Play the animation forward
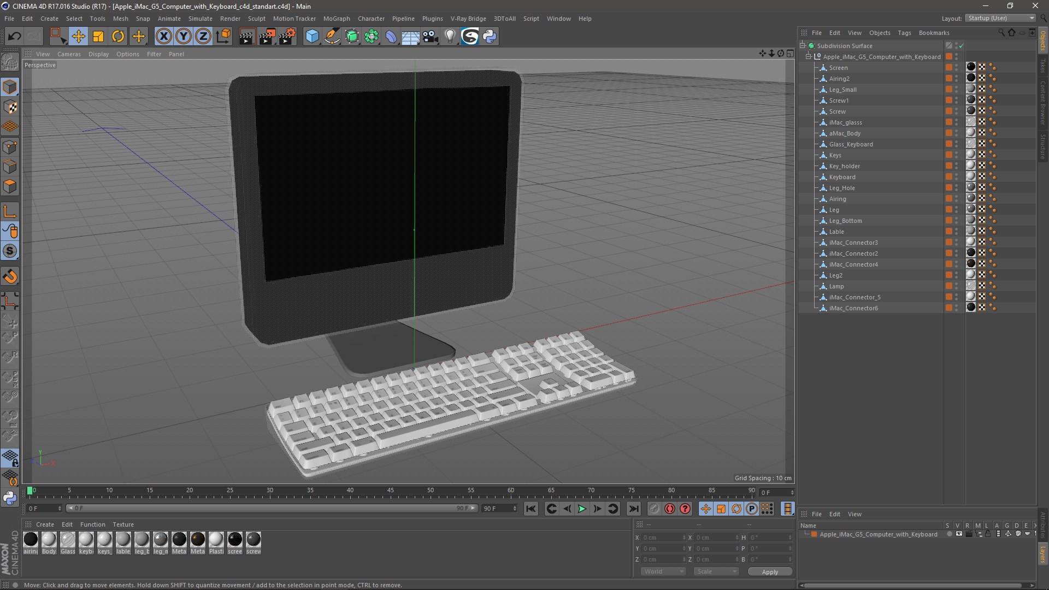Image resolution: width=1049 pixels, height=590 pixels. click(x=582, y=509)
